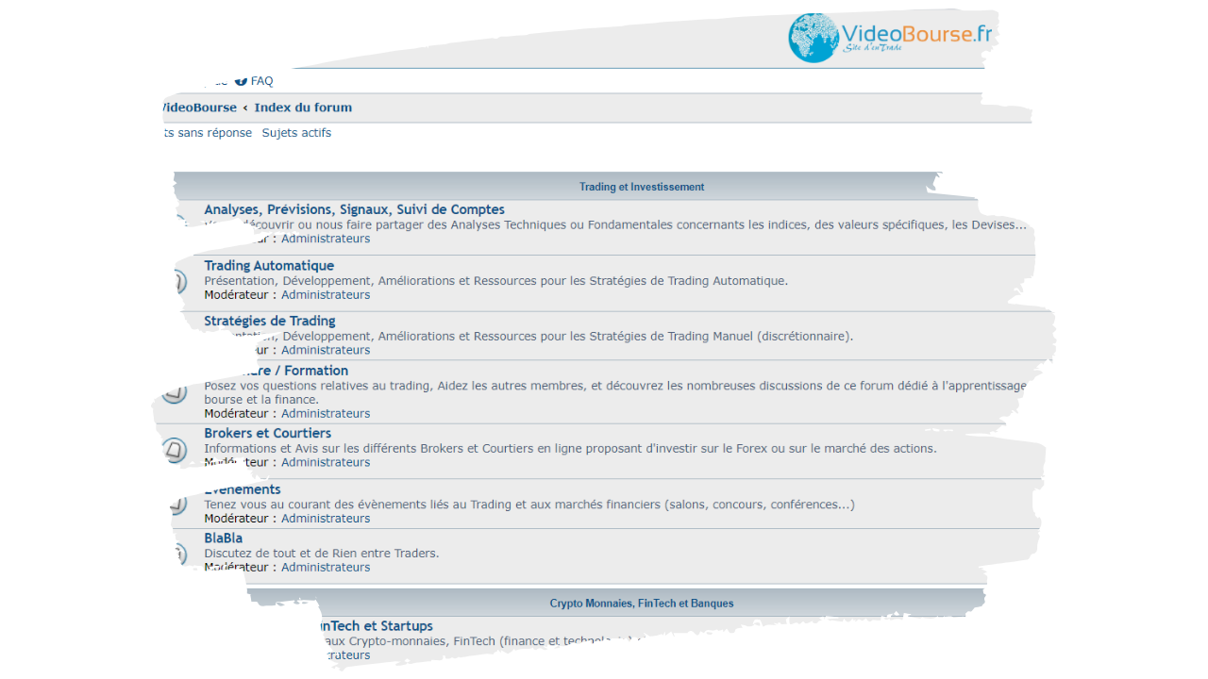Open Analyses, Prévisions, Signaux, Suivi de Comptes forum

tap(354, 209)
